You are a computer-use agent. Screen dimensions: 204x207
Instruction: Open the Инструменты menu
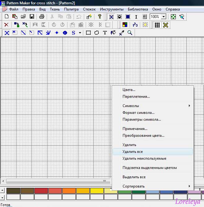pyautogui.click(x=112, y=9)
